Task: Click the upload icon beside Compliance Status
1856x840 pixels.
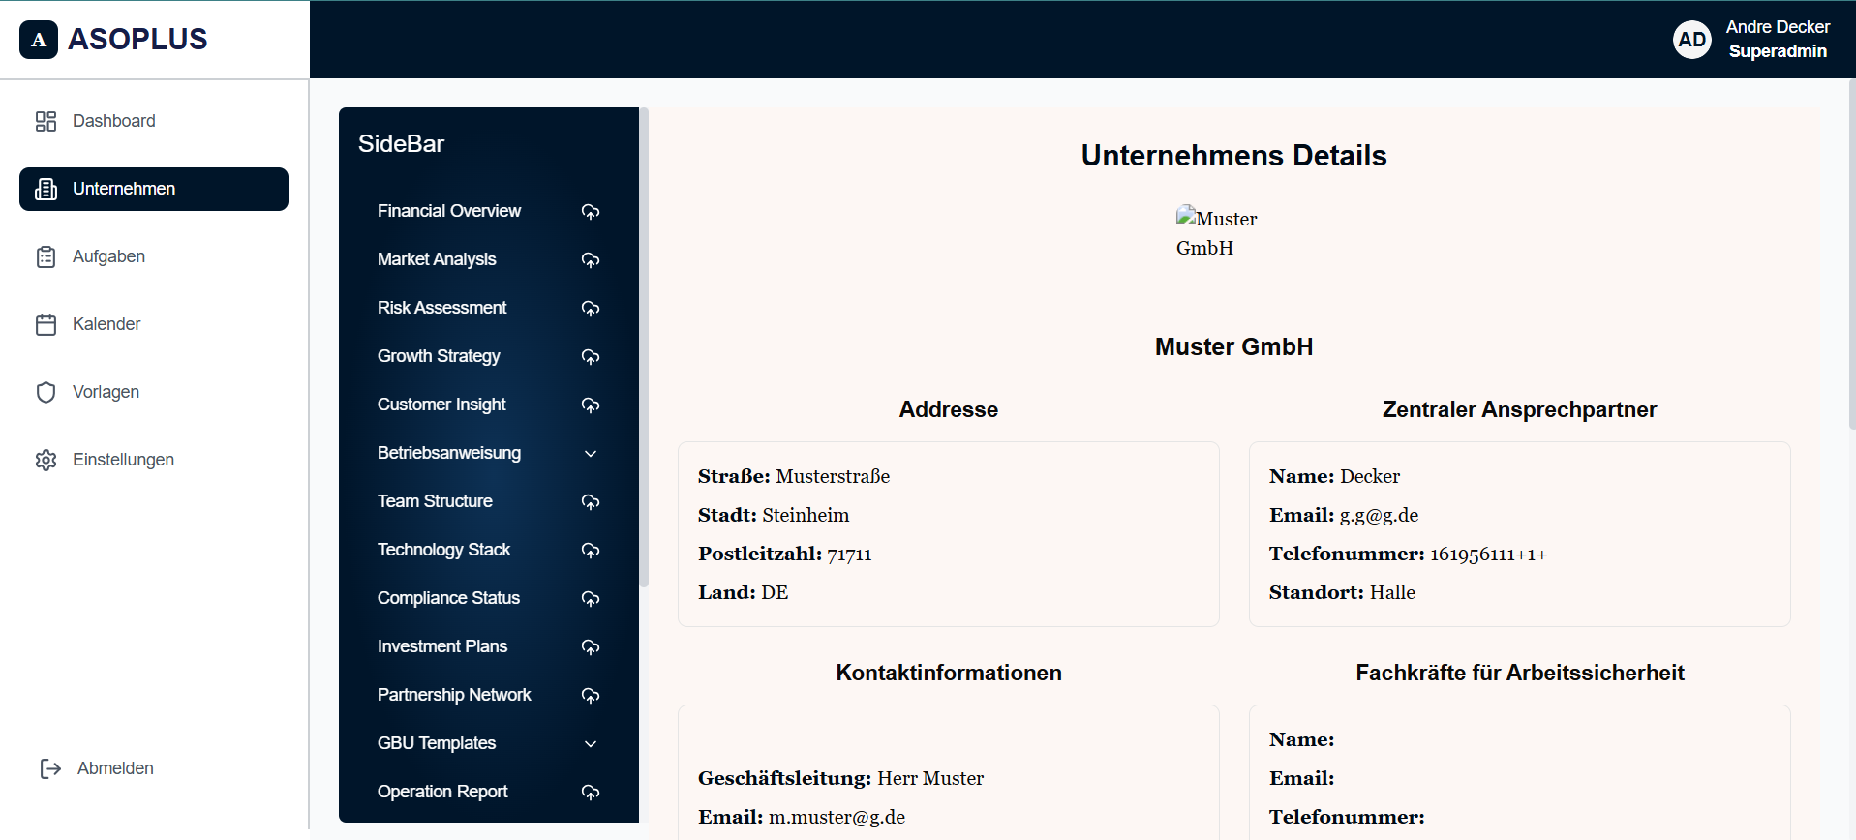Action: [x=591, y=598]
